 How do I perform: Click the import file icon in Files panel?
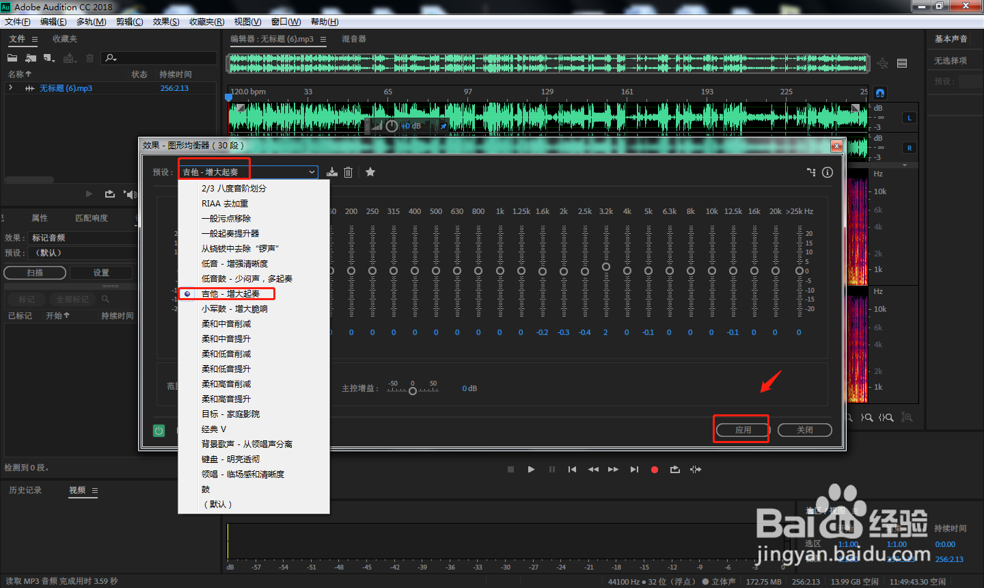[31, 58]
